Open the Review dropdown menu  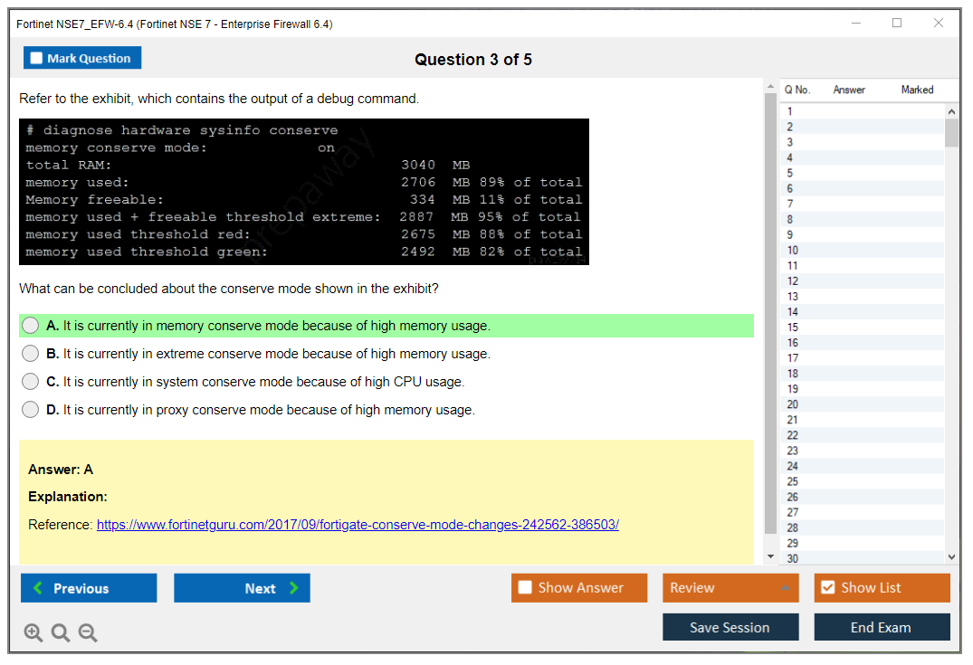click(730, 588)
